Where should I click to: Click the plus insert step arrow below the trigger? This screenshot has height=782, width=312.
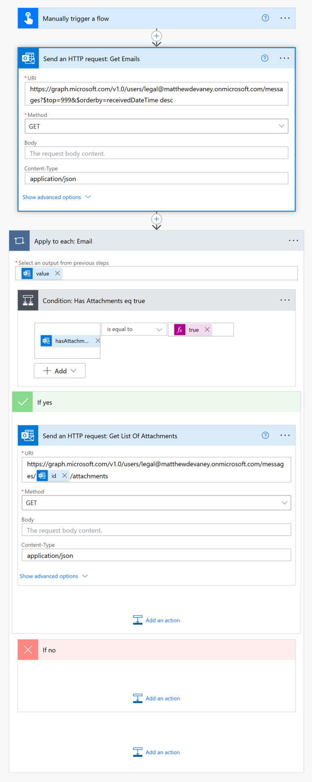click(x=156, y=37)
